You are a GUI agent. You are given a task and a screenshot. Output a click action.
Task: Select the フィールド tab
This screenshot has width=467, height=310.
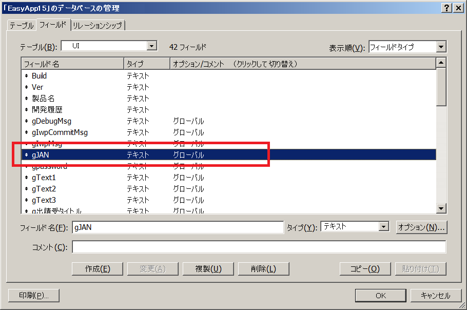pyautogui.click(x=53, y=25)
